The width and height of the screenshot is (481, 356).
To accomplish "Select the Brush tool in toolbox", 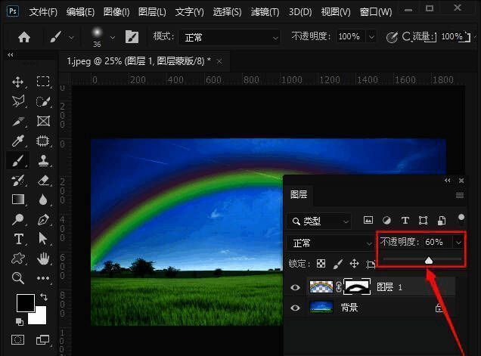I will [x=18, y=160].
